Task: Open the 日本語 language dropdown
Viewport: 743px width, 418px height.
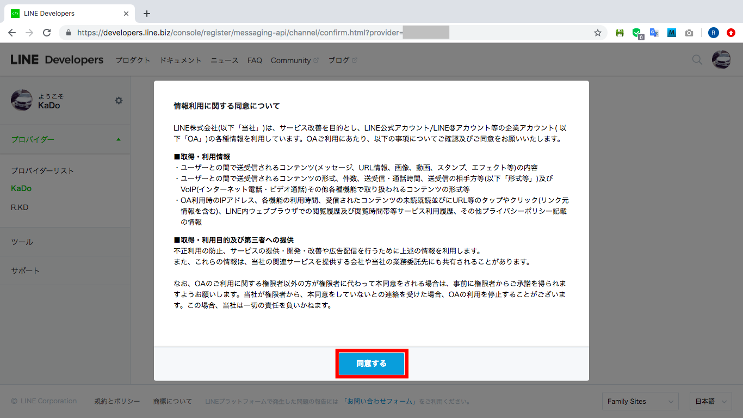Action: point(710,401)
